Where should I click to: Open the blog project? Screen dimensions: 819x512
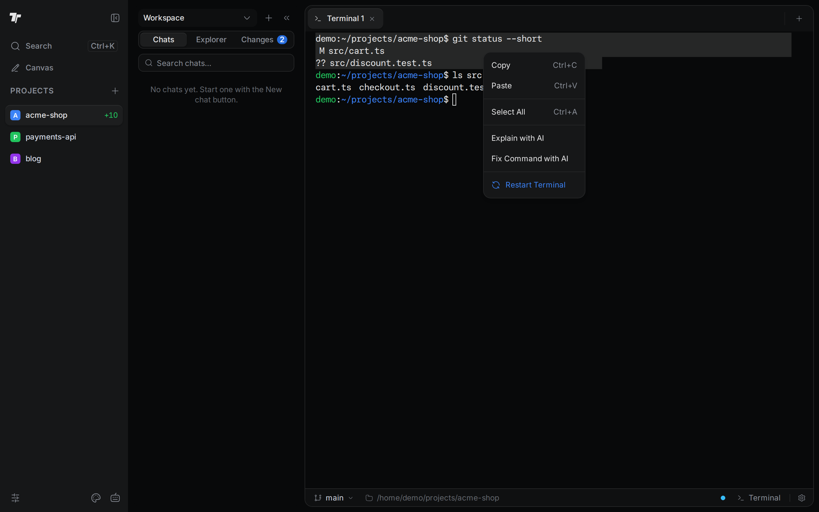click(64, 158)
